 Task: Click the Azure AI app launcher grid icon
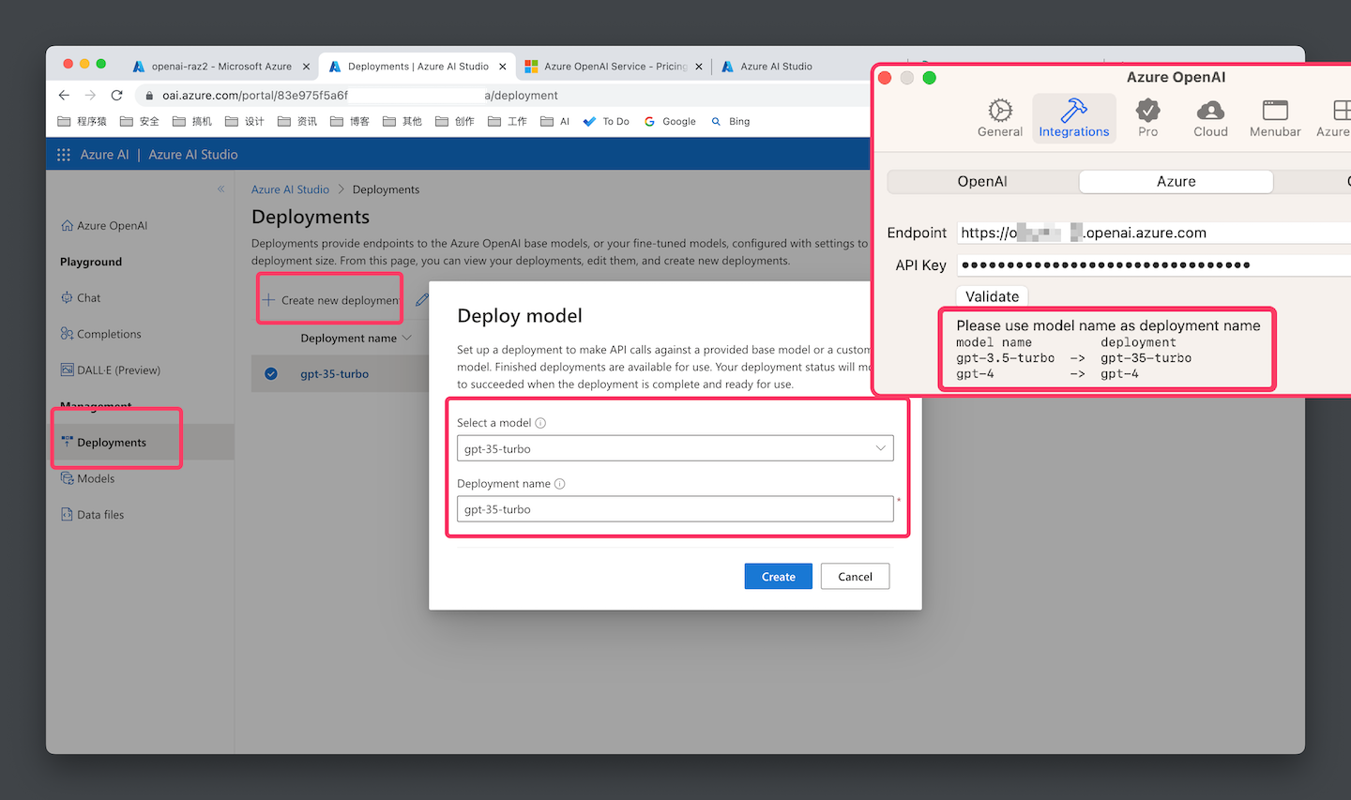[x=64, y=155]
